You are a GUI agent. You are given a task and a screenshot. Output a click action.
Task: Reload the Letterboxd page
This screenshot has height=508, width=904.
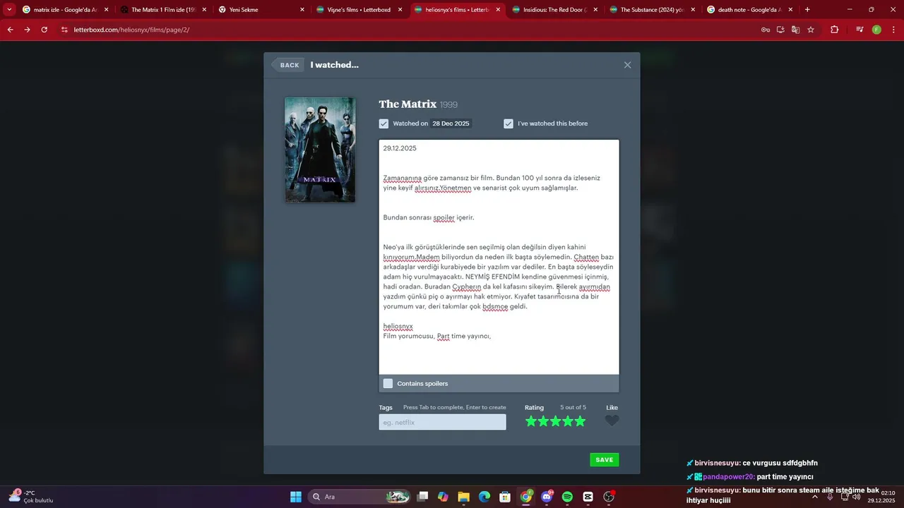pyautogui.click(x=44, y=30)
